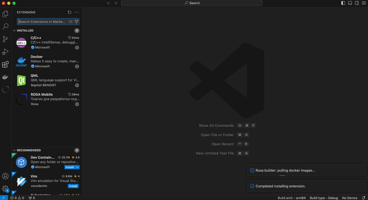Open the Accounts icon in activity bar
Screen dimensions: 368x200
(x=5, y=176)
